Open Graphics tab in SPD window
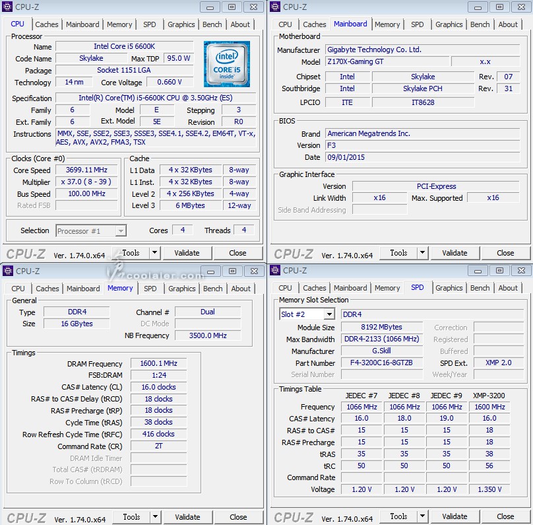 click(x=449, y=288)
